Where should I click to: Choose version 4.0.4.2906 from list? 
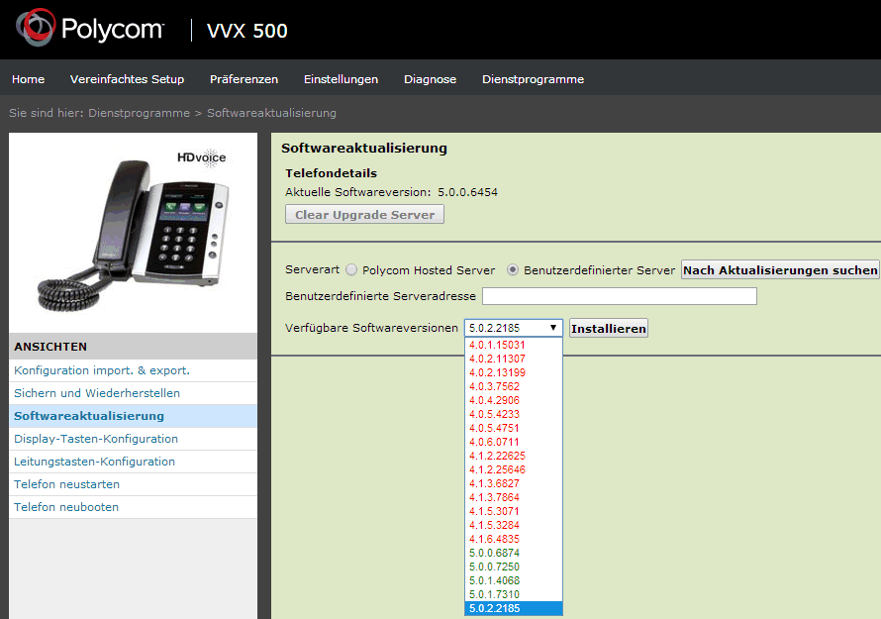pos(514,400)
